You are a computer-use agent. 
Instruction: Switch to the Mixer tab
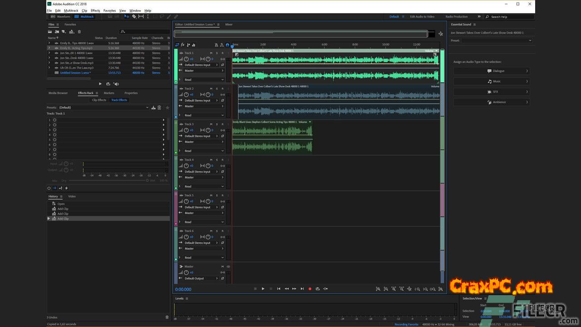(229, 25)
